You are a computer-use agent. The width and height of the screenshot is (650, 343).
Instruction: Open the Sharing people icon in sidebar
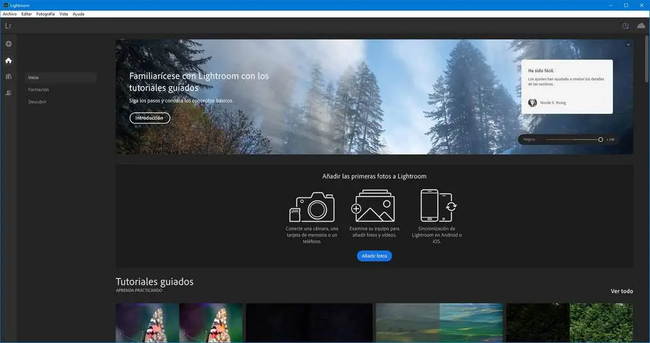(x=8, y=93)
